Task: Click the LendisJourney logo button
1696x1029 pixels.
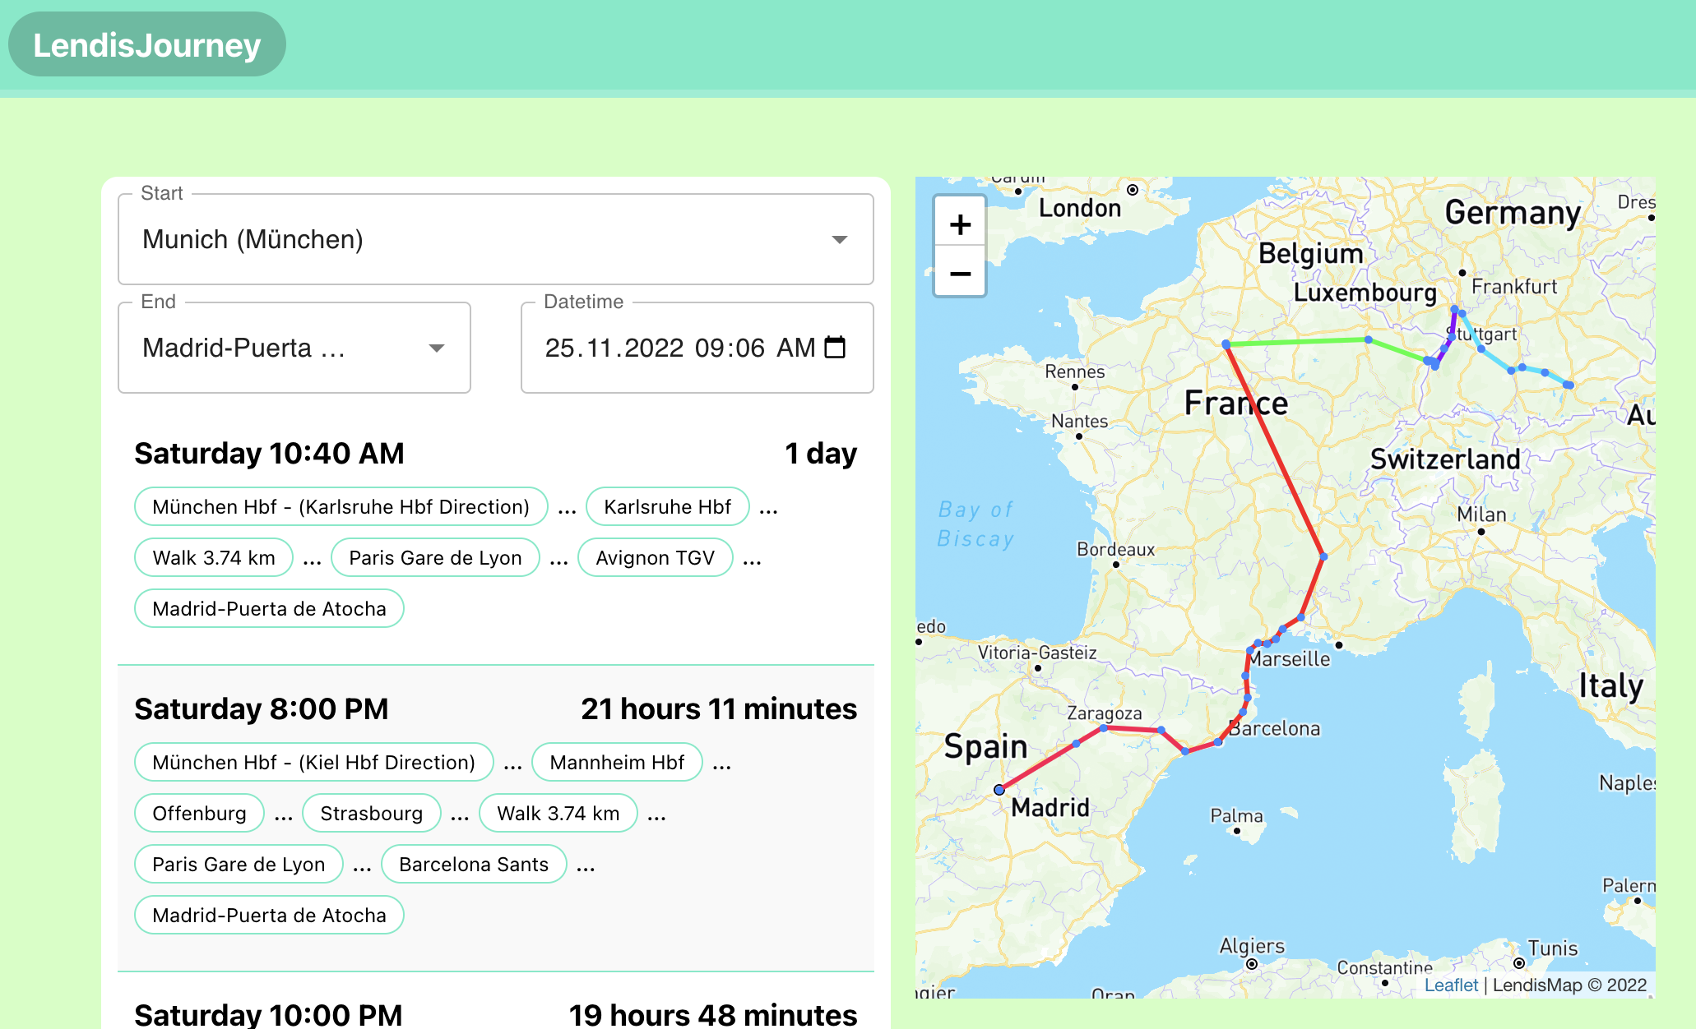Action: click(147, 44)
